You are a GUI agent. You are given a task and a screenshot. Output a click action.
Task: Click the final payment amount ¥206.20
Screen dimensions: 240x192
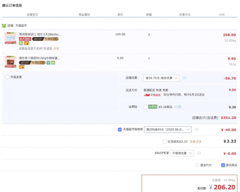(x=222, y=187)
